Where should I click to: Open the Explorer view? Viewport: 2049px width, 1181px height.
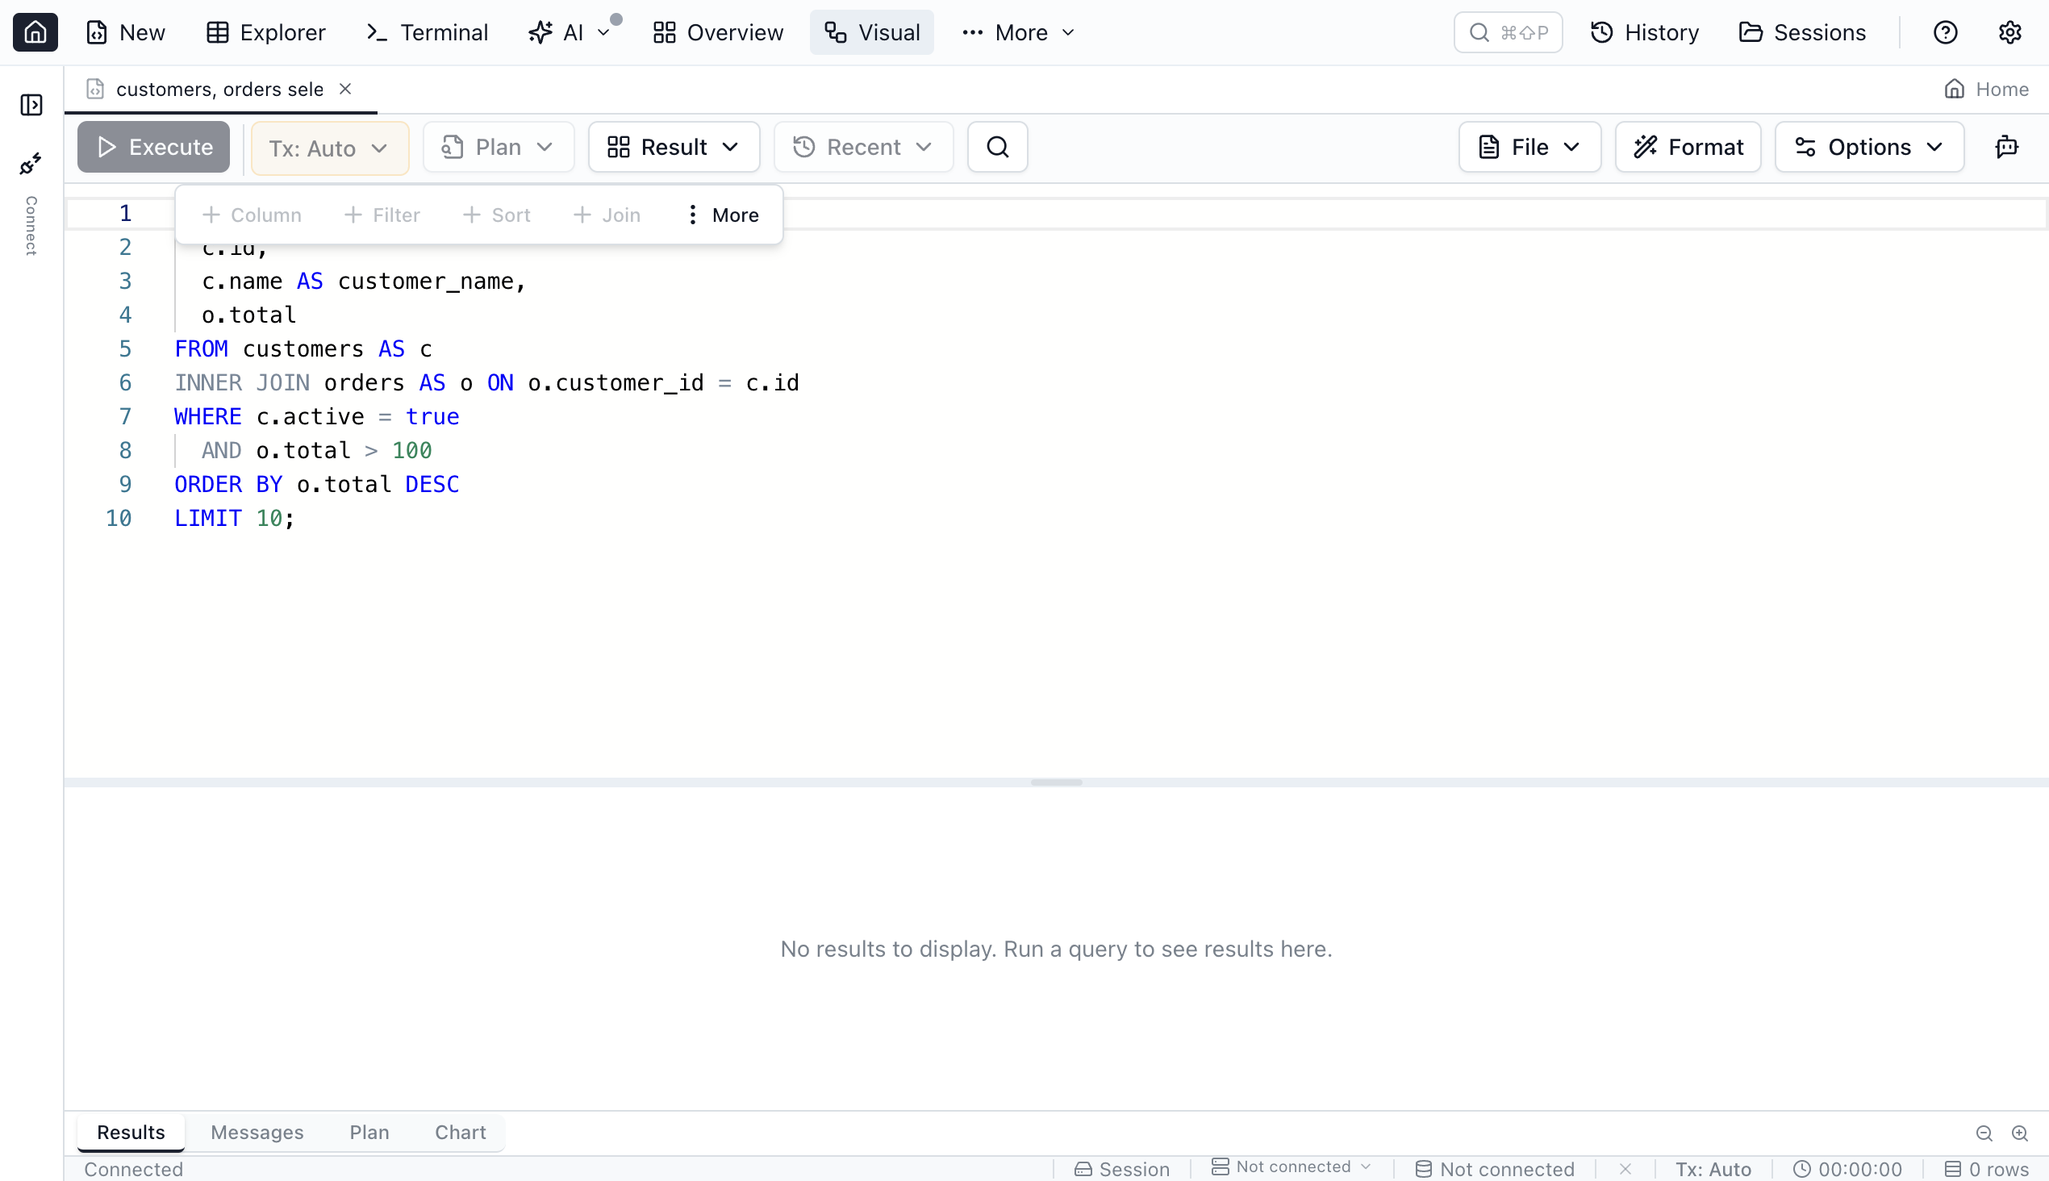pos(266,32)
